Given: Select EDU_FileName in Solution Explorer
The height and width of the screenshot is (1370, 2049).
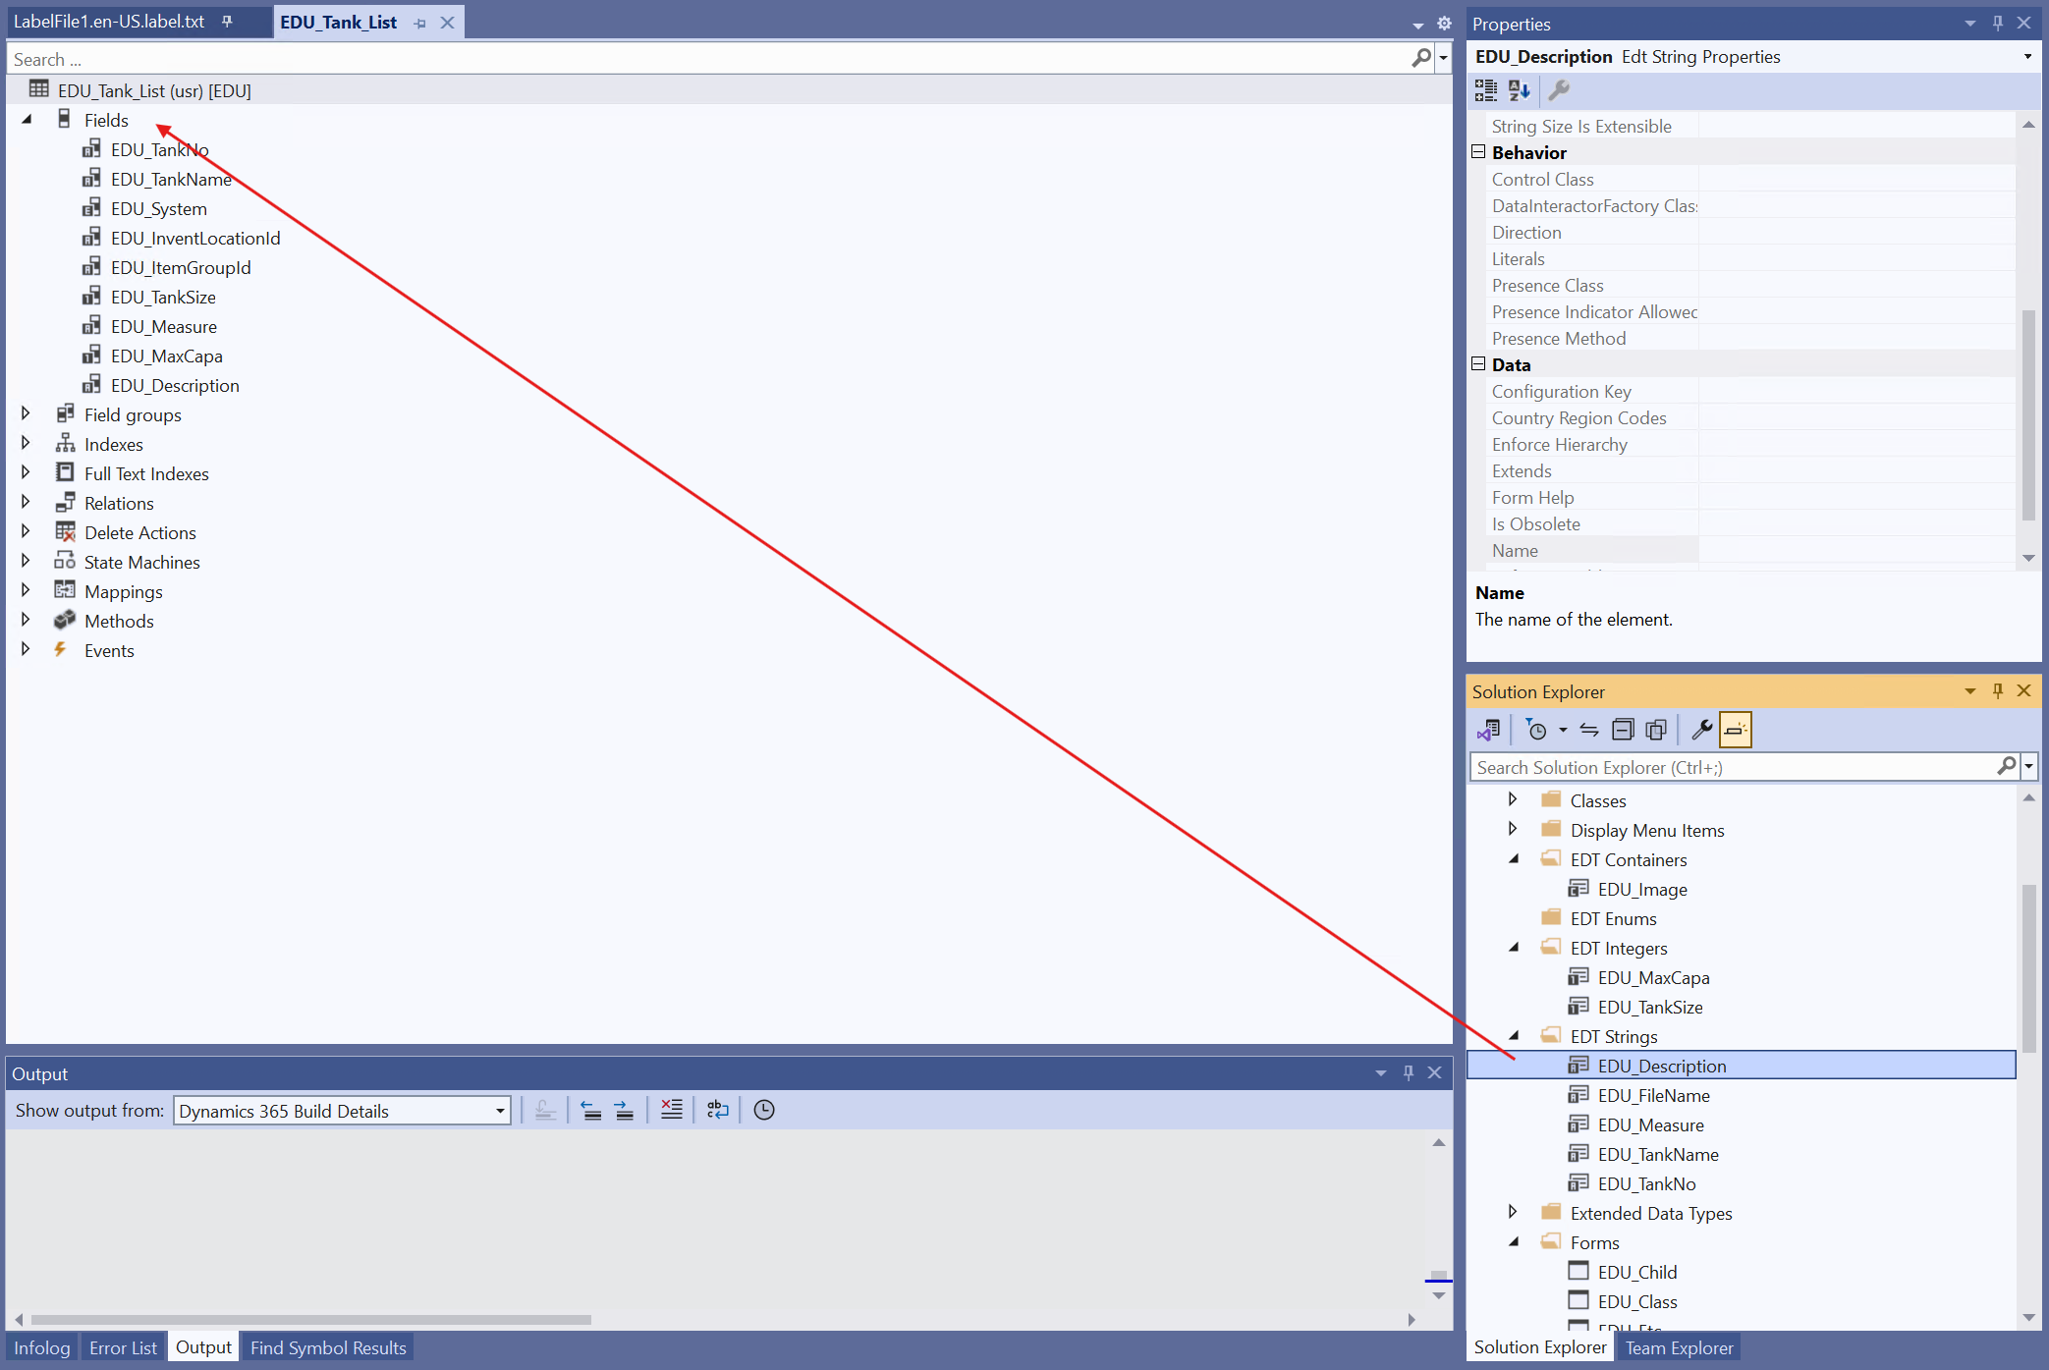Looking at the screenshot, I should [1653, 1095].
